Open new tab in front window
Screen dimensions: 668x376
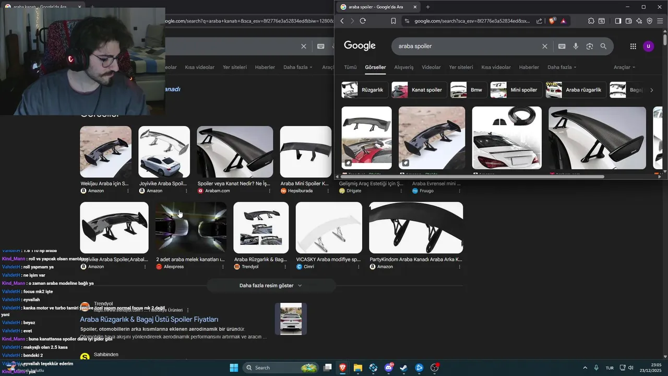coord(428,7)
